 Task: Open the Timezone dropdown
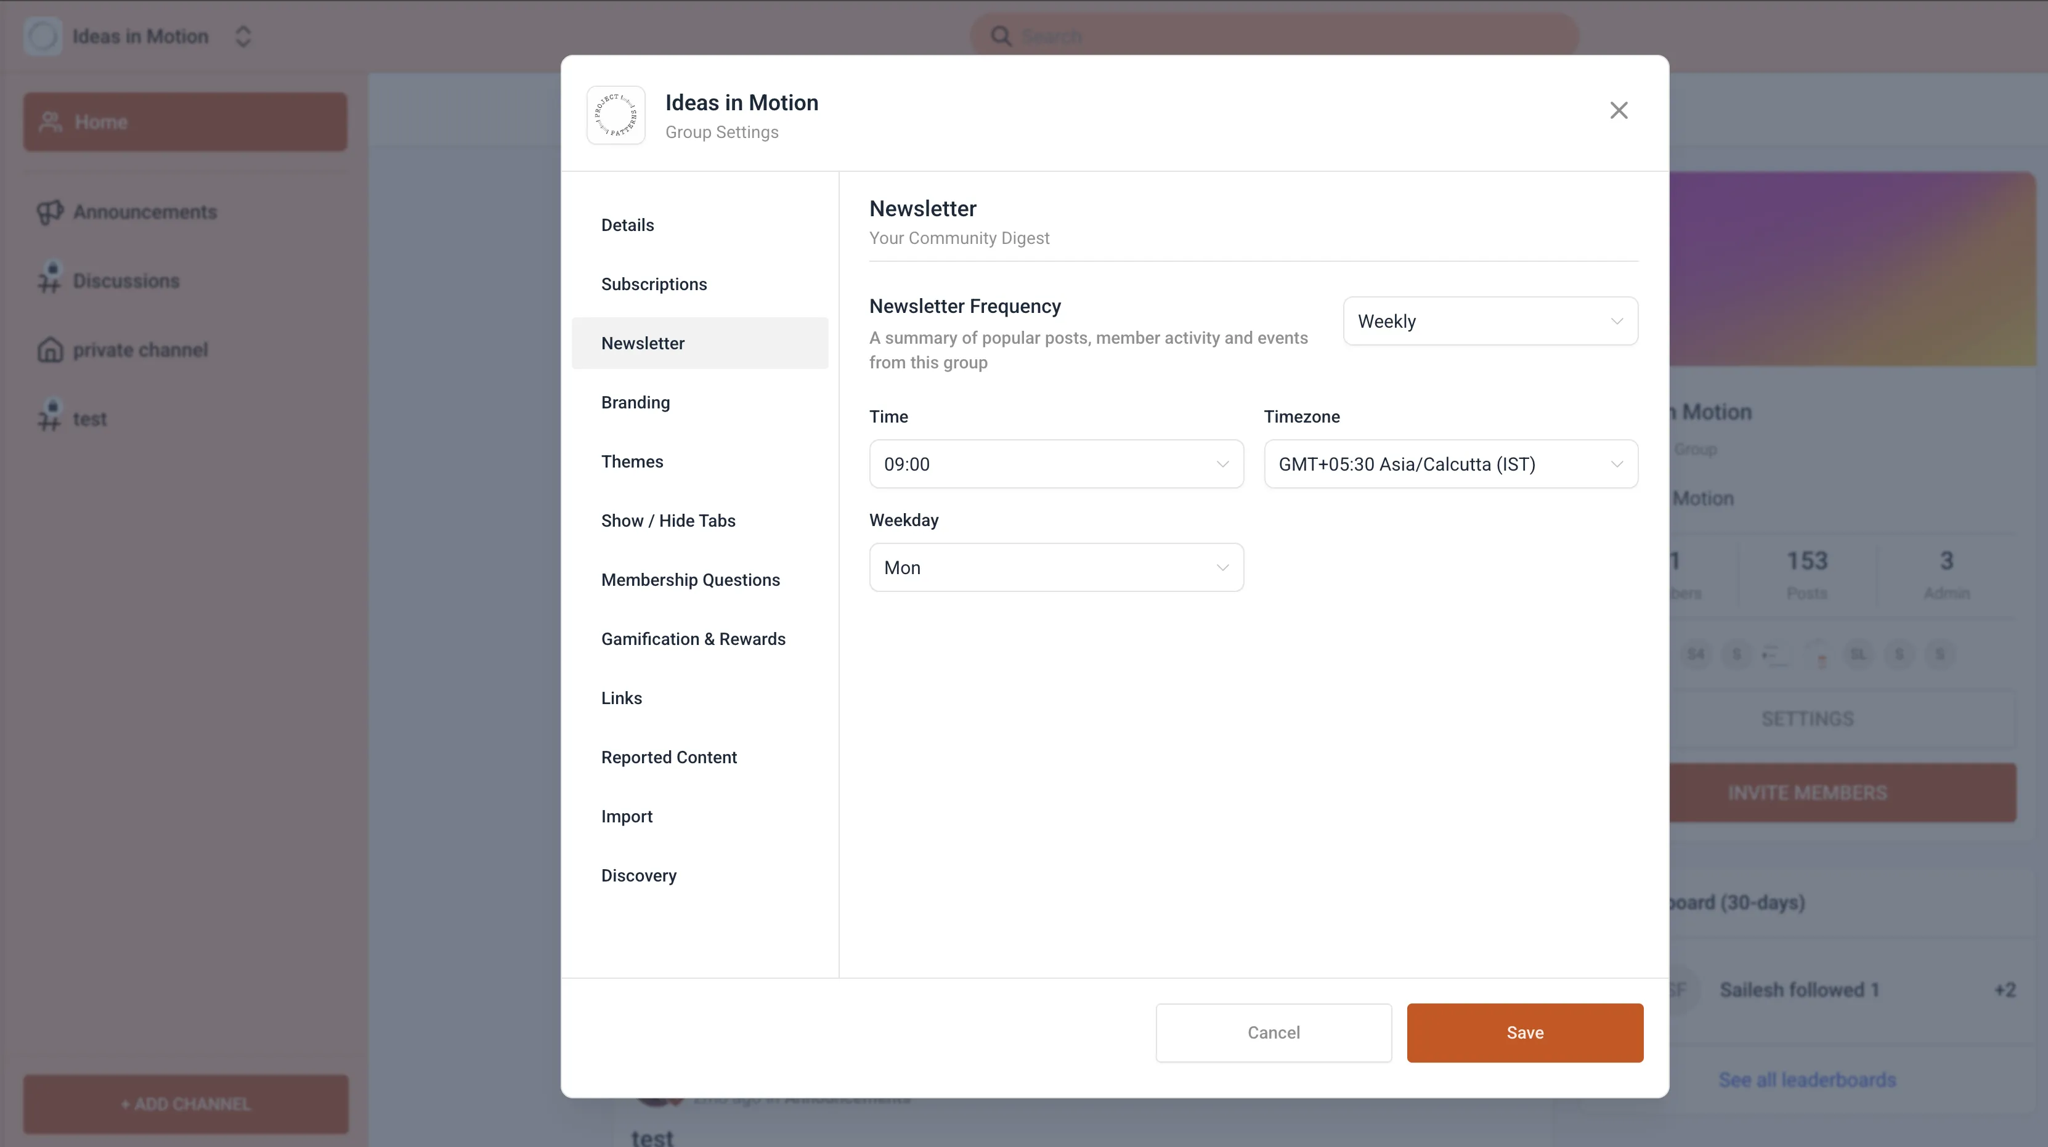click(1450, 463)
